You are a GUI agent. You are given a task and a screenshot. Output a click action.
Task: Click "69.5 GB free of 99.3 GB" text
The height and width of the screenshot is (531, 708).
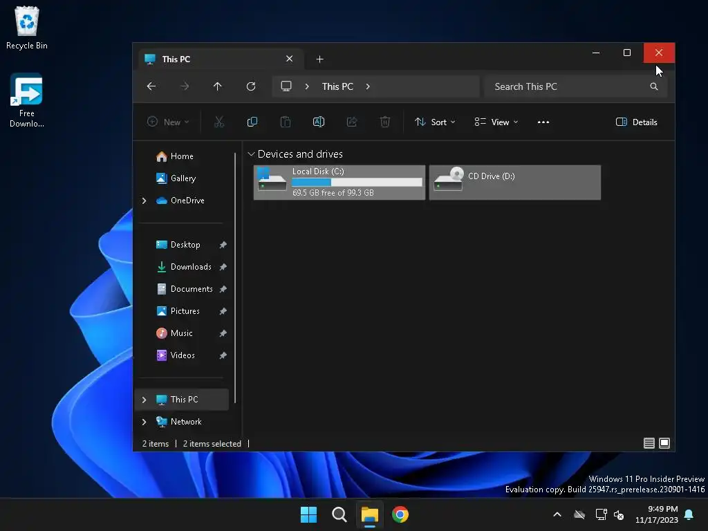(333, 193)
